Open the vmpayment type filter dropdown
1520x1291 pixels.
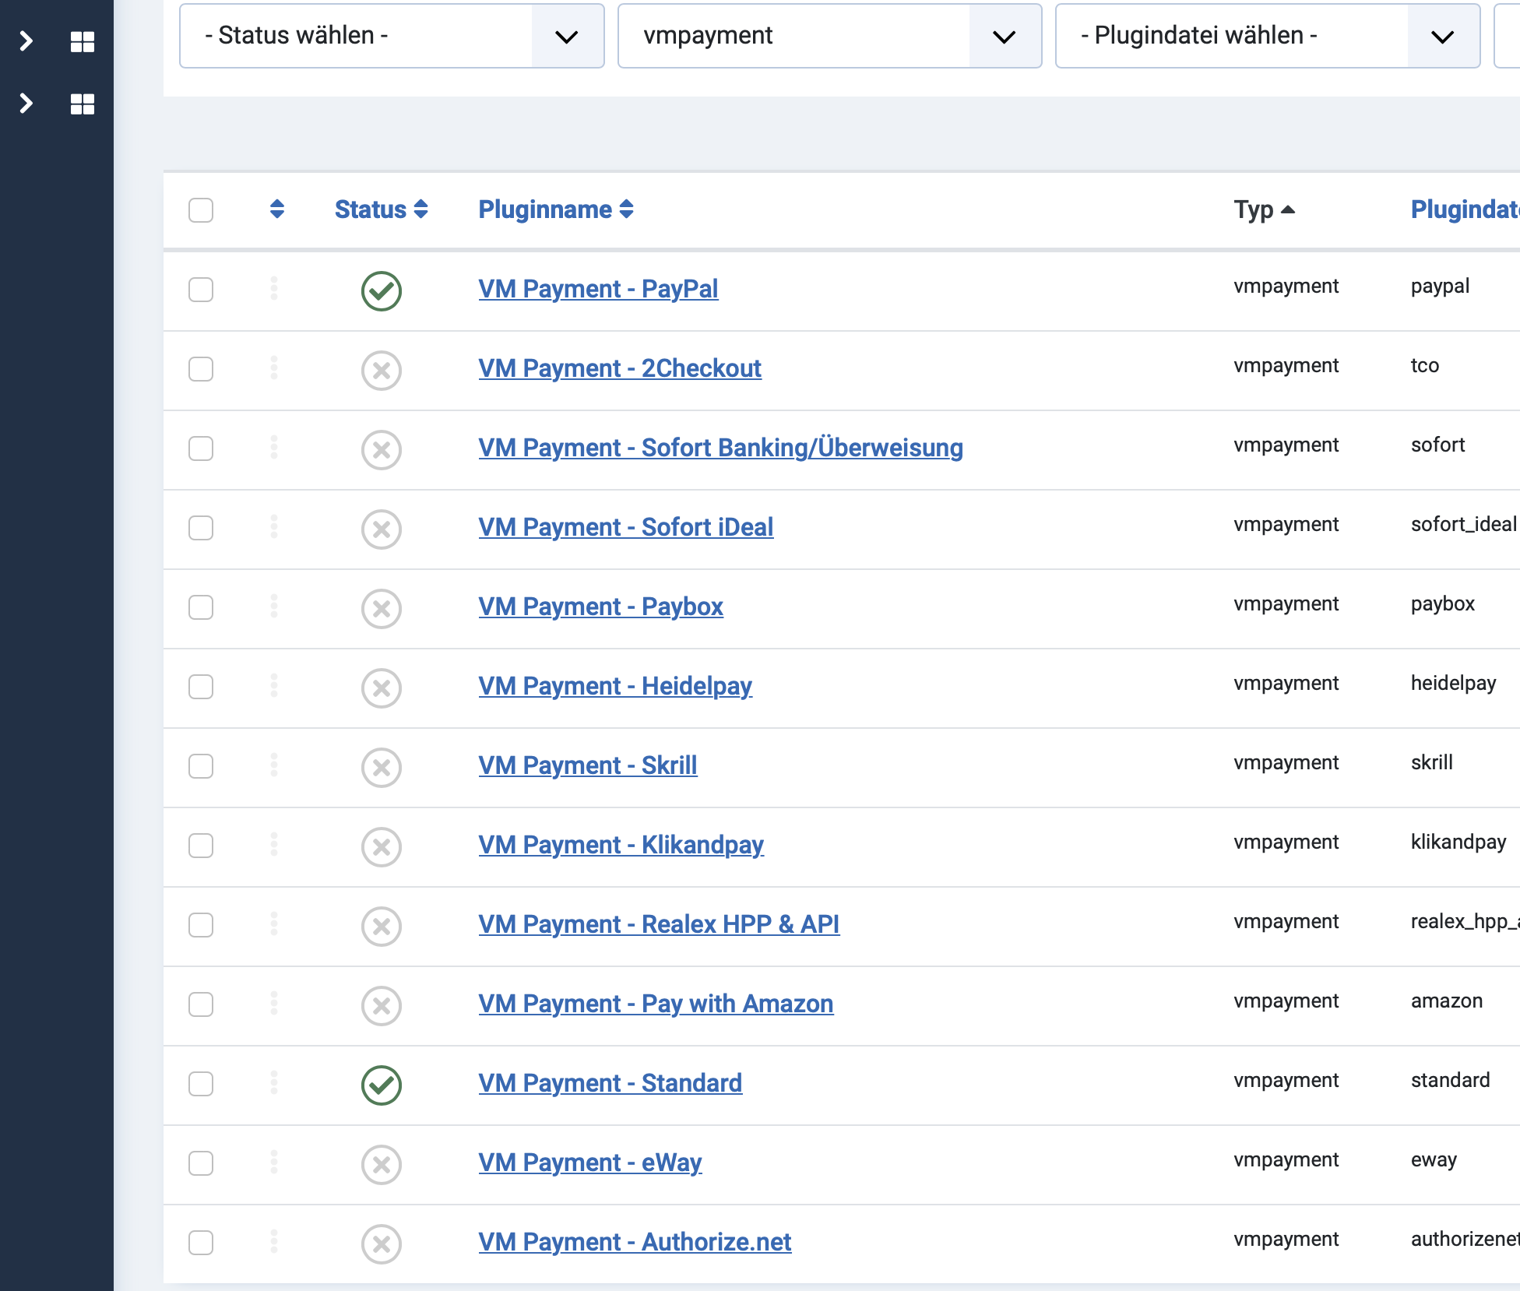tap(829, 36)
